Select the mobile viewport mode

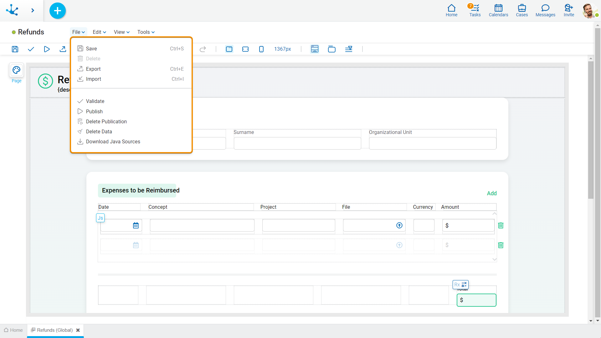[x=261, y=49]
